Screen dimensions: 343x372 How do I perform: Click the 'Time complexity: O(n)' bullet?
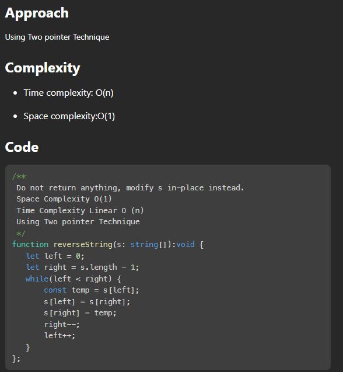pos(68,93)
